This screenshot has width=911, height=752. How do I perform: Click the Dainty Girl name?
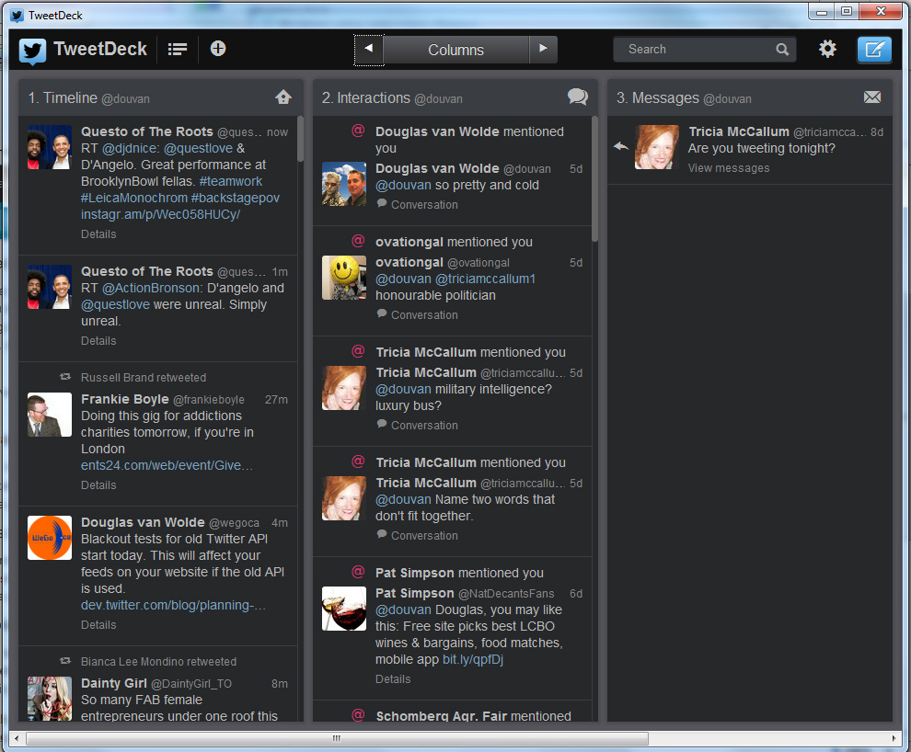(114, 683)
